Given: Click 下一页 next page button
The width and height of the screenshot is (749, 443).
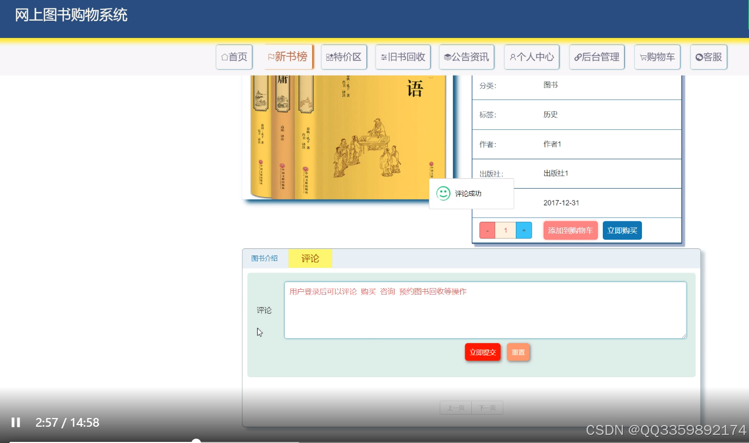Looking at the screenshot, I should coord(487,408).
